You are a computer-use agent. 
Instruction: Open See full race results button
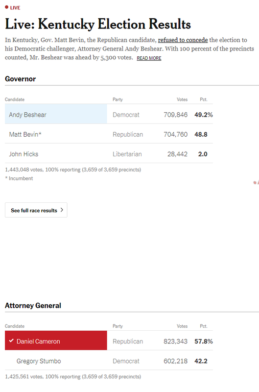(x=36, y=210)
